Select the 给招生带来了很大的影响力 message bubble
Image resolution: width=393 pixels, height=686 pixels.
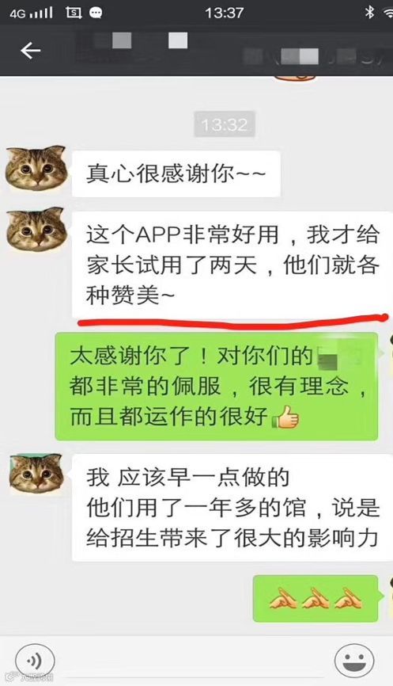(232, 508)
